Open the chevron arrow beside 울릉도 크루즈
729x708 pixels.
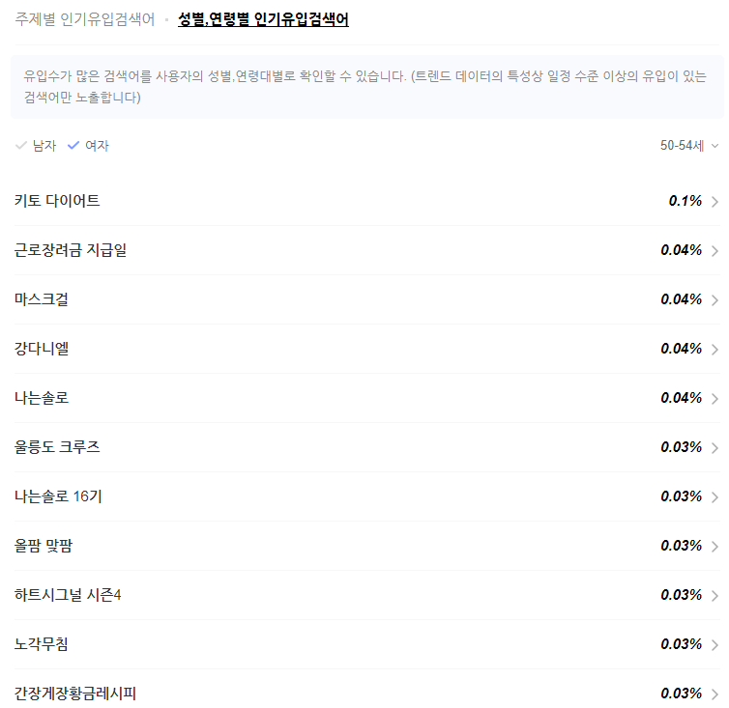[x=715, y=448]
